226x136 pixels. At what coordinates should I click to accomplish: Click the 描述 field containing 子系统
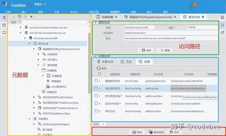pos(202,27)
